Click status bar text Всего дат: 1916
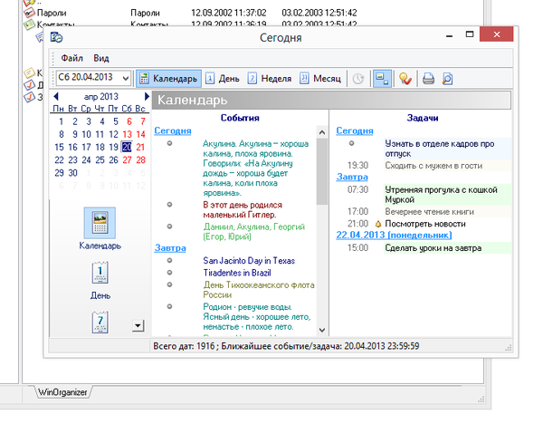 click(x=184, y=346)
